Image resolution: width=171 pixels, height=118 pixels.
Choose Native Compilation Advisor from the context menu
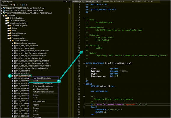[43, 92]
